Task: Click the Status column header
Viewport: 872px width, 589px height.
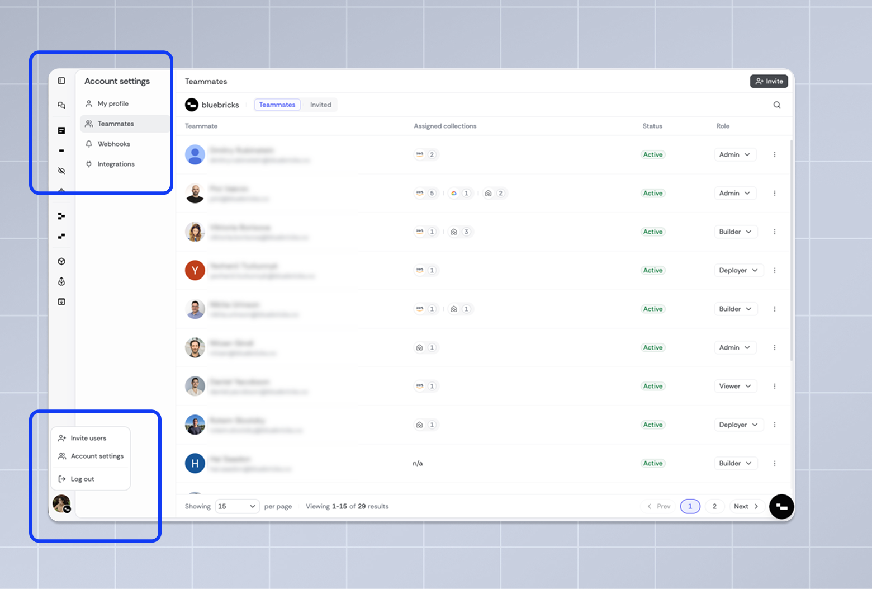Action: pos(652,126)
